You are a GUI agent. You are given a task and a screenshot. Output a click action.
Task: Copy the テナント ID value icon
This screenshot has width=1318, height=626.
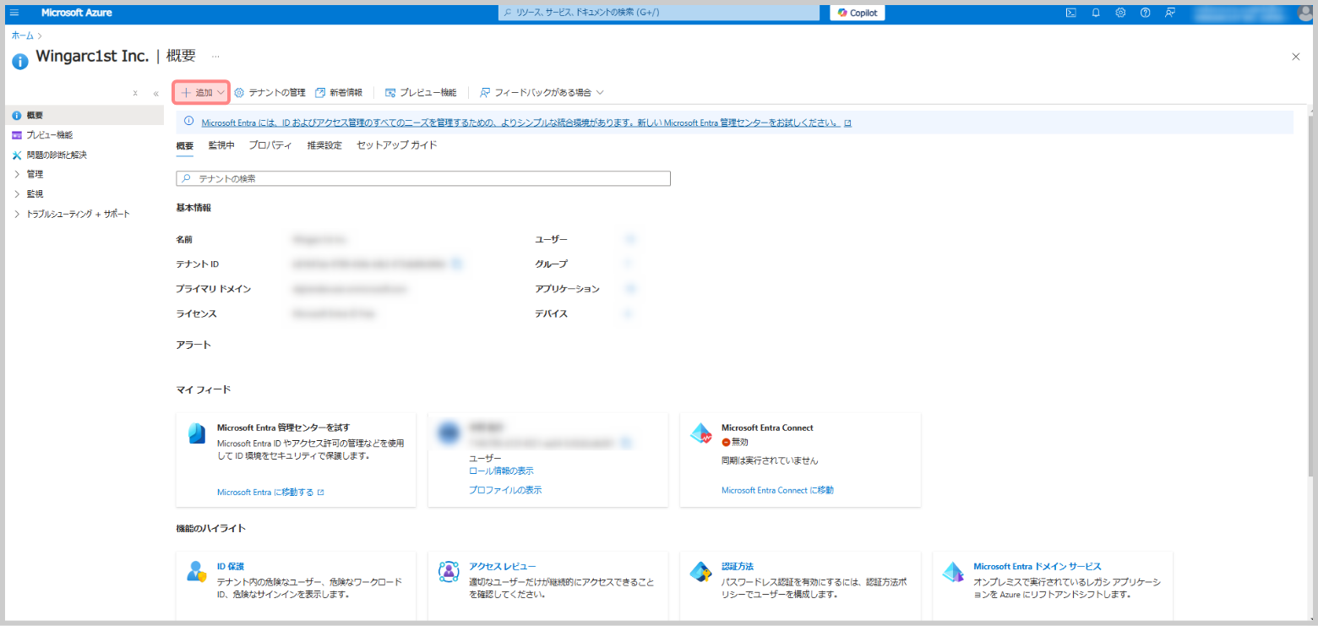pyautogui.click(x=457, y=264)
